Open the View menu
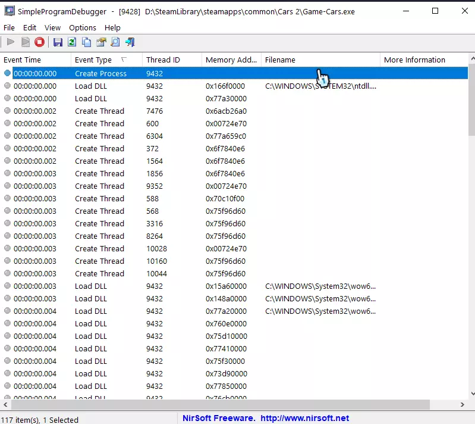 52,27
